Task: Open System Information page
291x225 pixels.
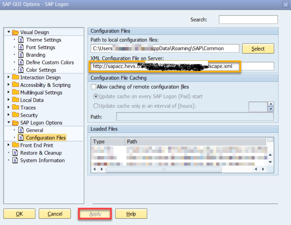Action: pos(43,160)
